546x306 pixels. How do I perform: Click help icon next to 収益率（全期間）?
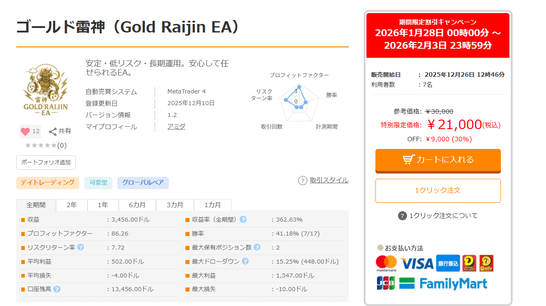(x=243, y=219)
